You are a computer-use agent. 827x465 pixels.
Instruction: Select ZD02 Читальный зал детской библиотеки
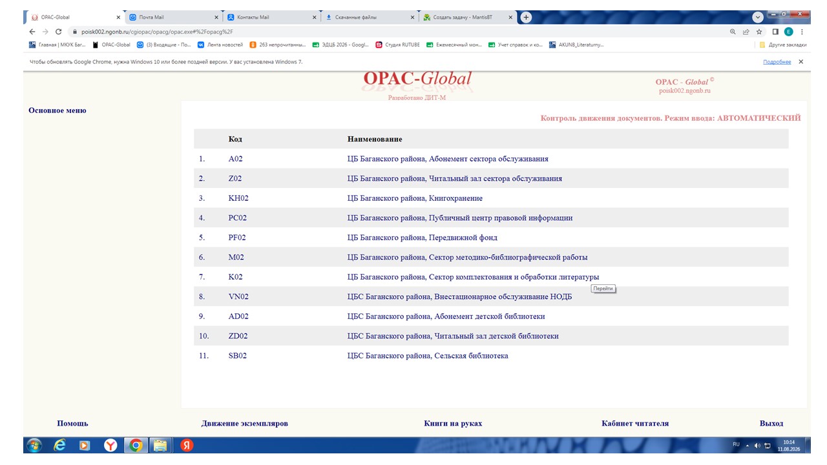pyautogui.click(x=491, y=336)
